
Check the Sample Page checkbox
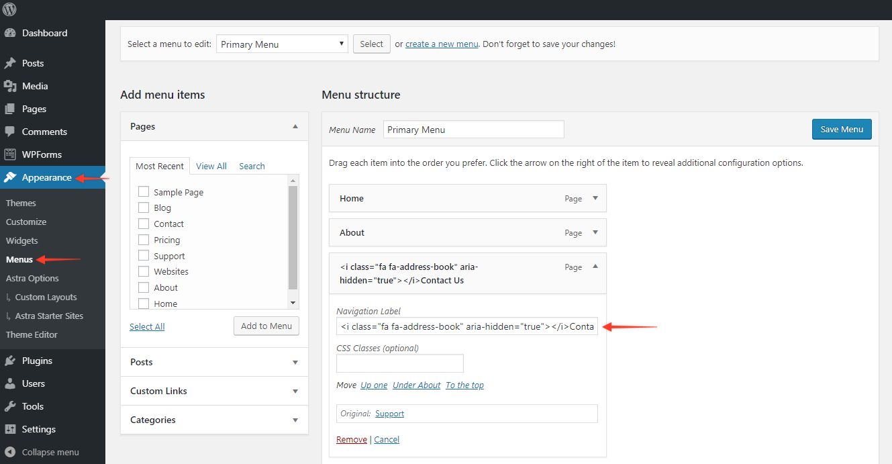click(144, 191)
